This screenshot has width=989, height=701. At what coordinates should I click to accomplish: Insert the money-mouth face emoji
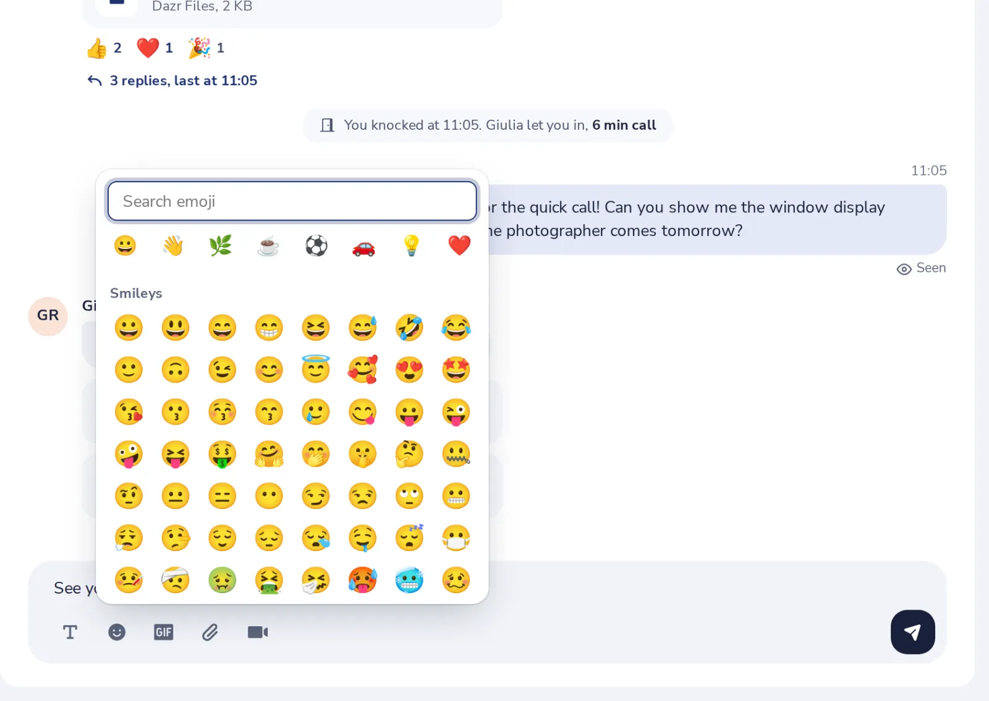click(x=223, y=454)
